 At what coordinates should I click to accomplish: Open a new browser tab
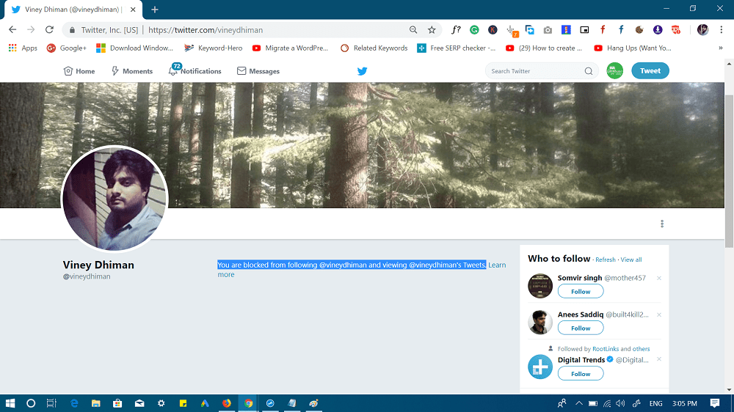coord(154,10)
